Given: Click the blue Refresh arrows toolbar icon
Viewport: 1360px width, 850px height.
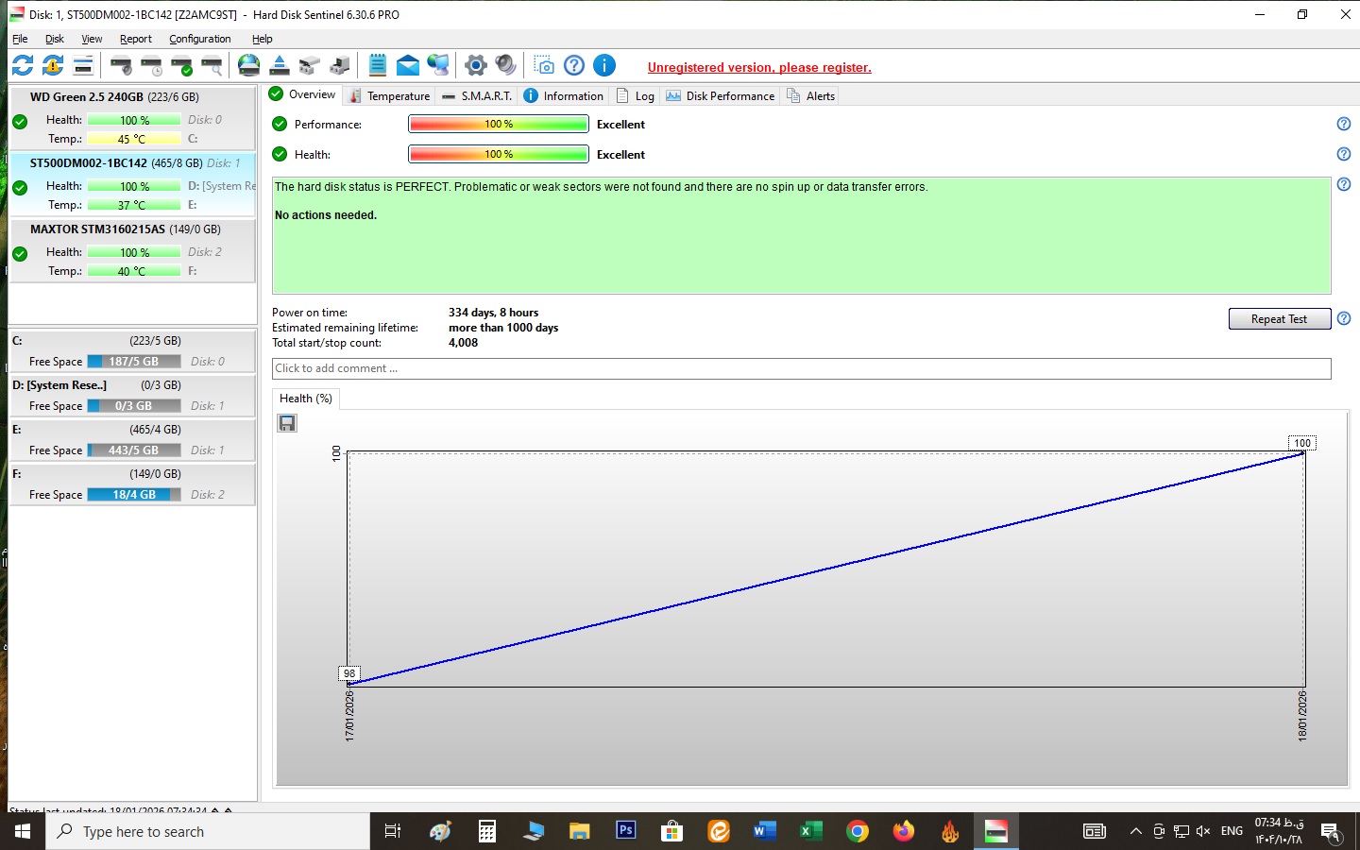Looking at the screenshot, I should [23, 65].
